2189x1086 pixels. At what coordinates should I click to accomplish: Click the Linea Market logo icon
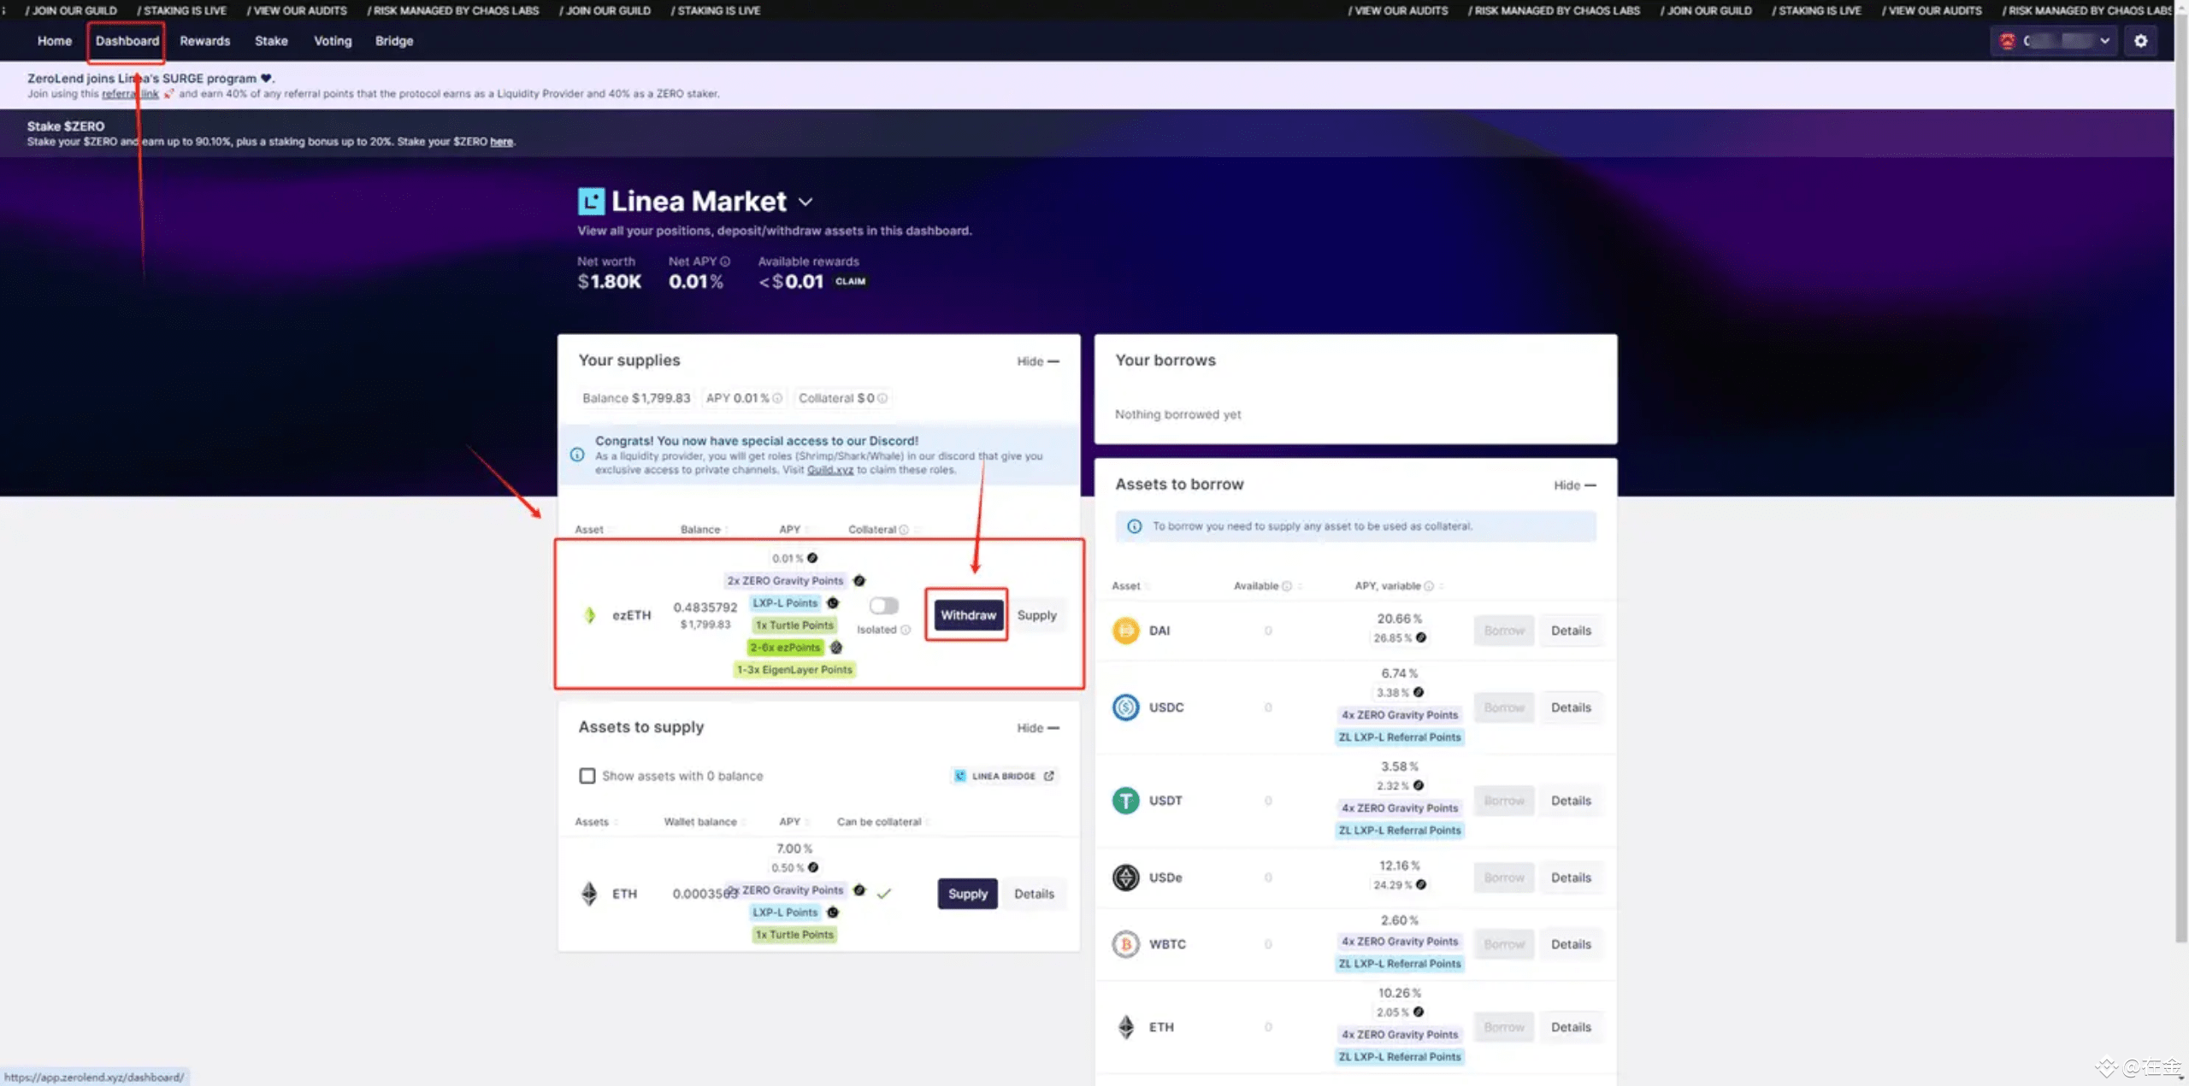click(591, 202)
